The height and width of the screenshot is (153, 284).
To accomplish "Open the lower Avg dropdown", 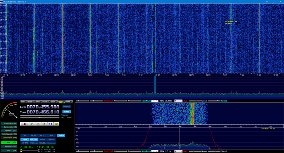I will [178, 151].
